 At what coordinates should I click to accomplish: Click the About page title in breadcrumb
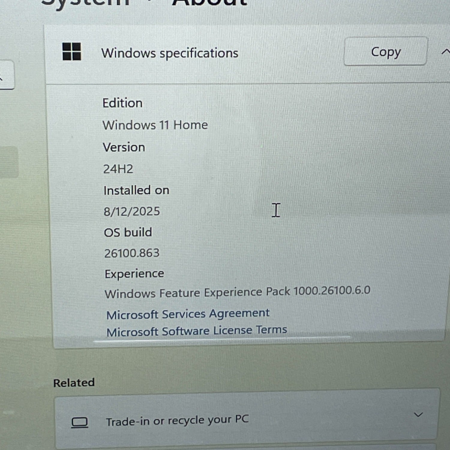209,2
